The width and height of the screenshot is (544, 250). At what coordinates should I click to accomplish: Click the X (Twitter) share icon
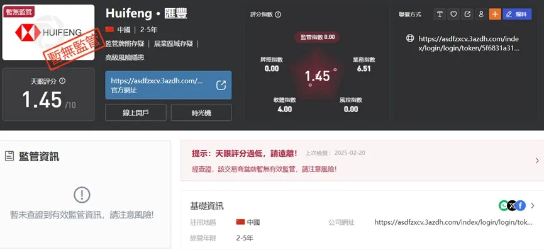(512, 205)
